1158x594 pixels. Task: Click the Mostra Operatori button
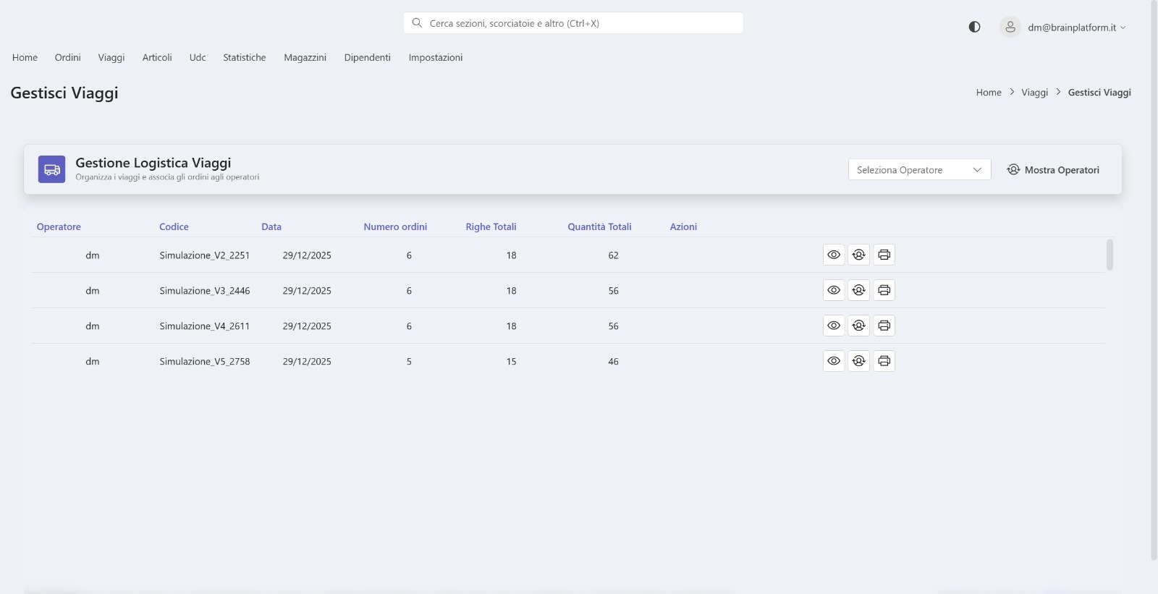click(1053, 170)
